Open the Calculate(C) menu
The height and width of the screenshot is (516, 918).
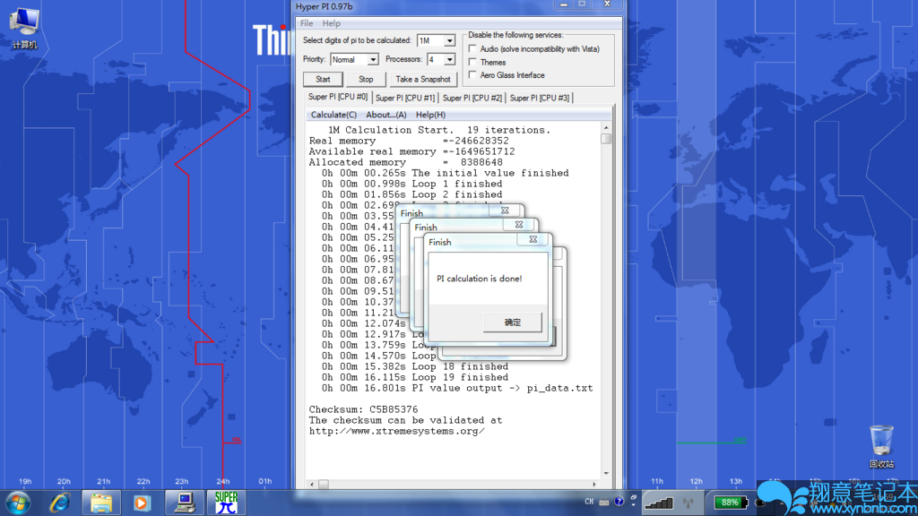[333, 115]
